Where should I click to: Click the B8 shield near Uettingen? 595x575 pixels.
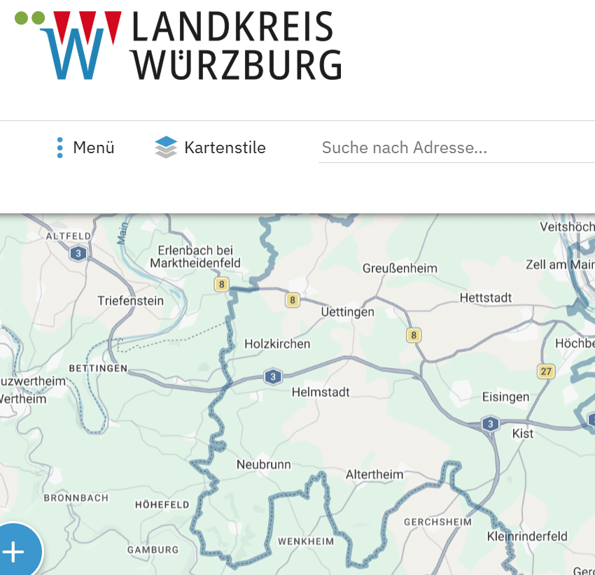(293, 300)
